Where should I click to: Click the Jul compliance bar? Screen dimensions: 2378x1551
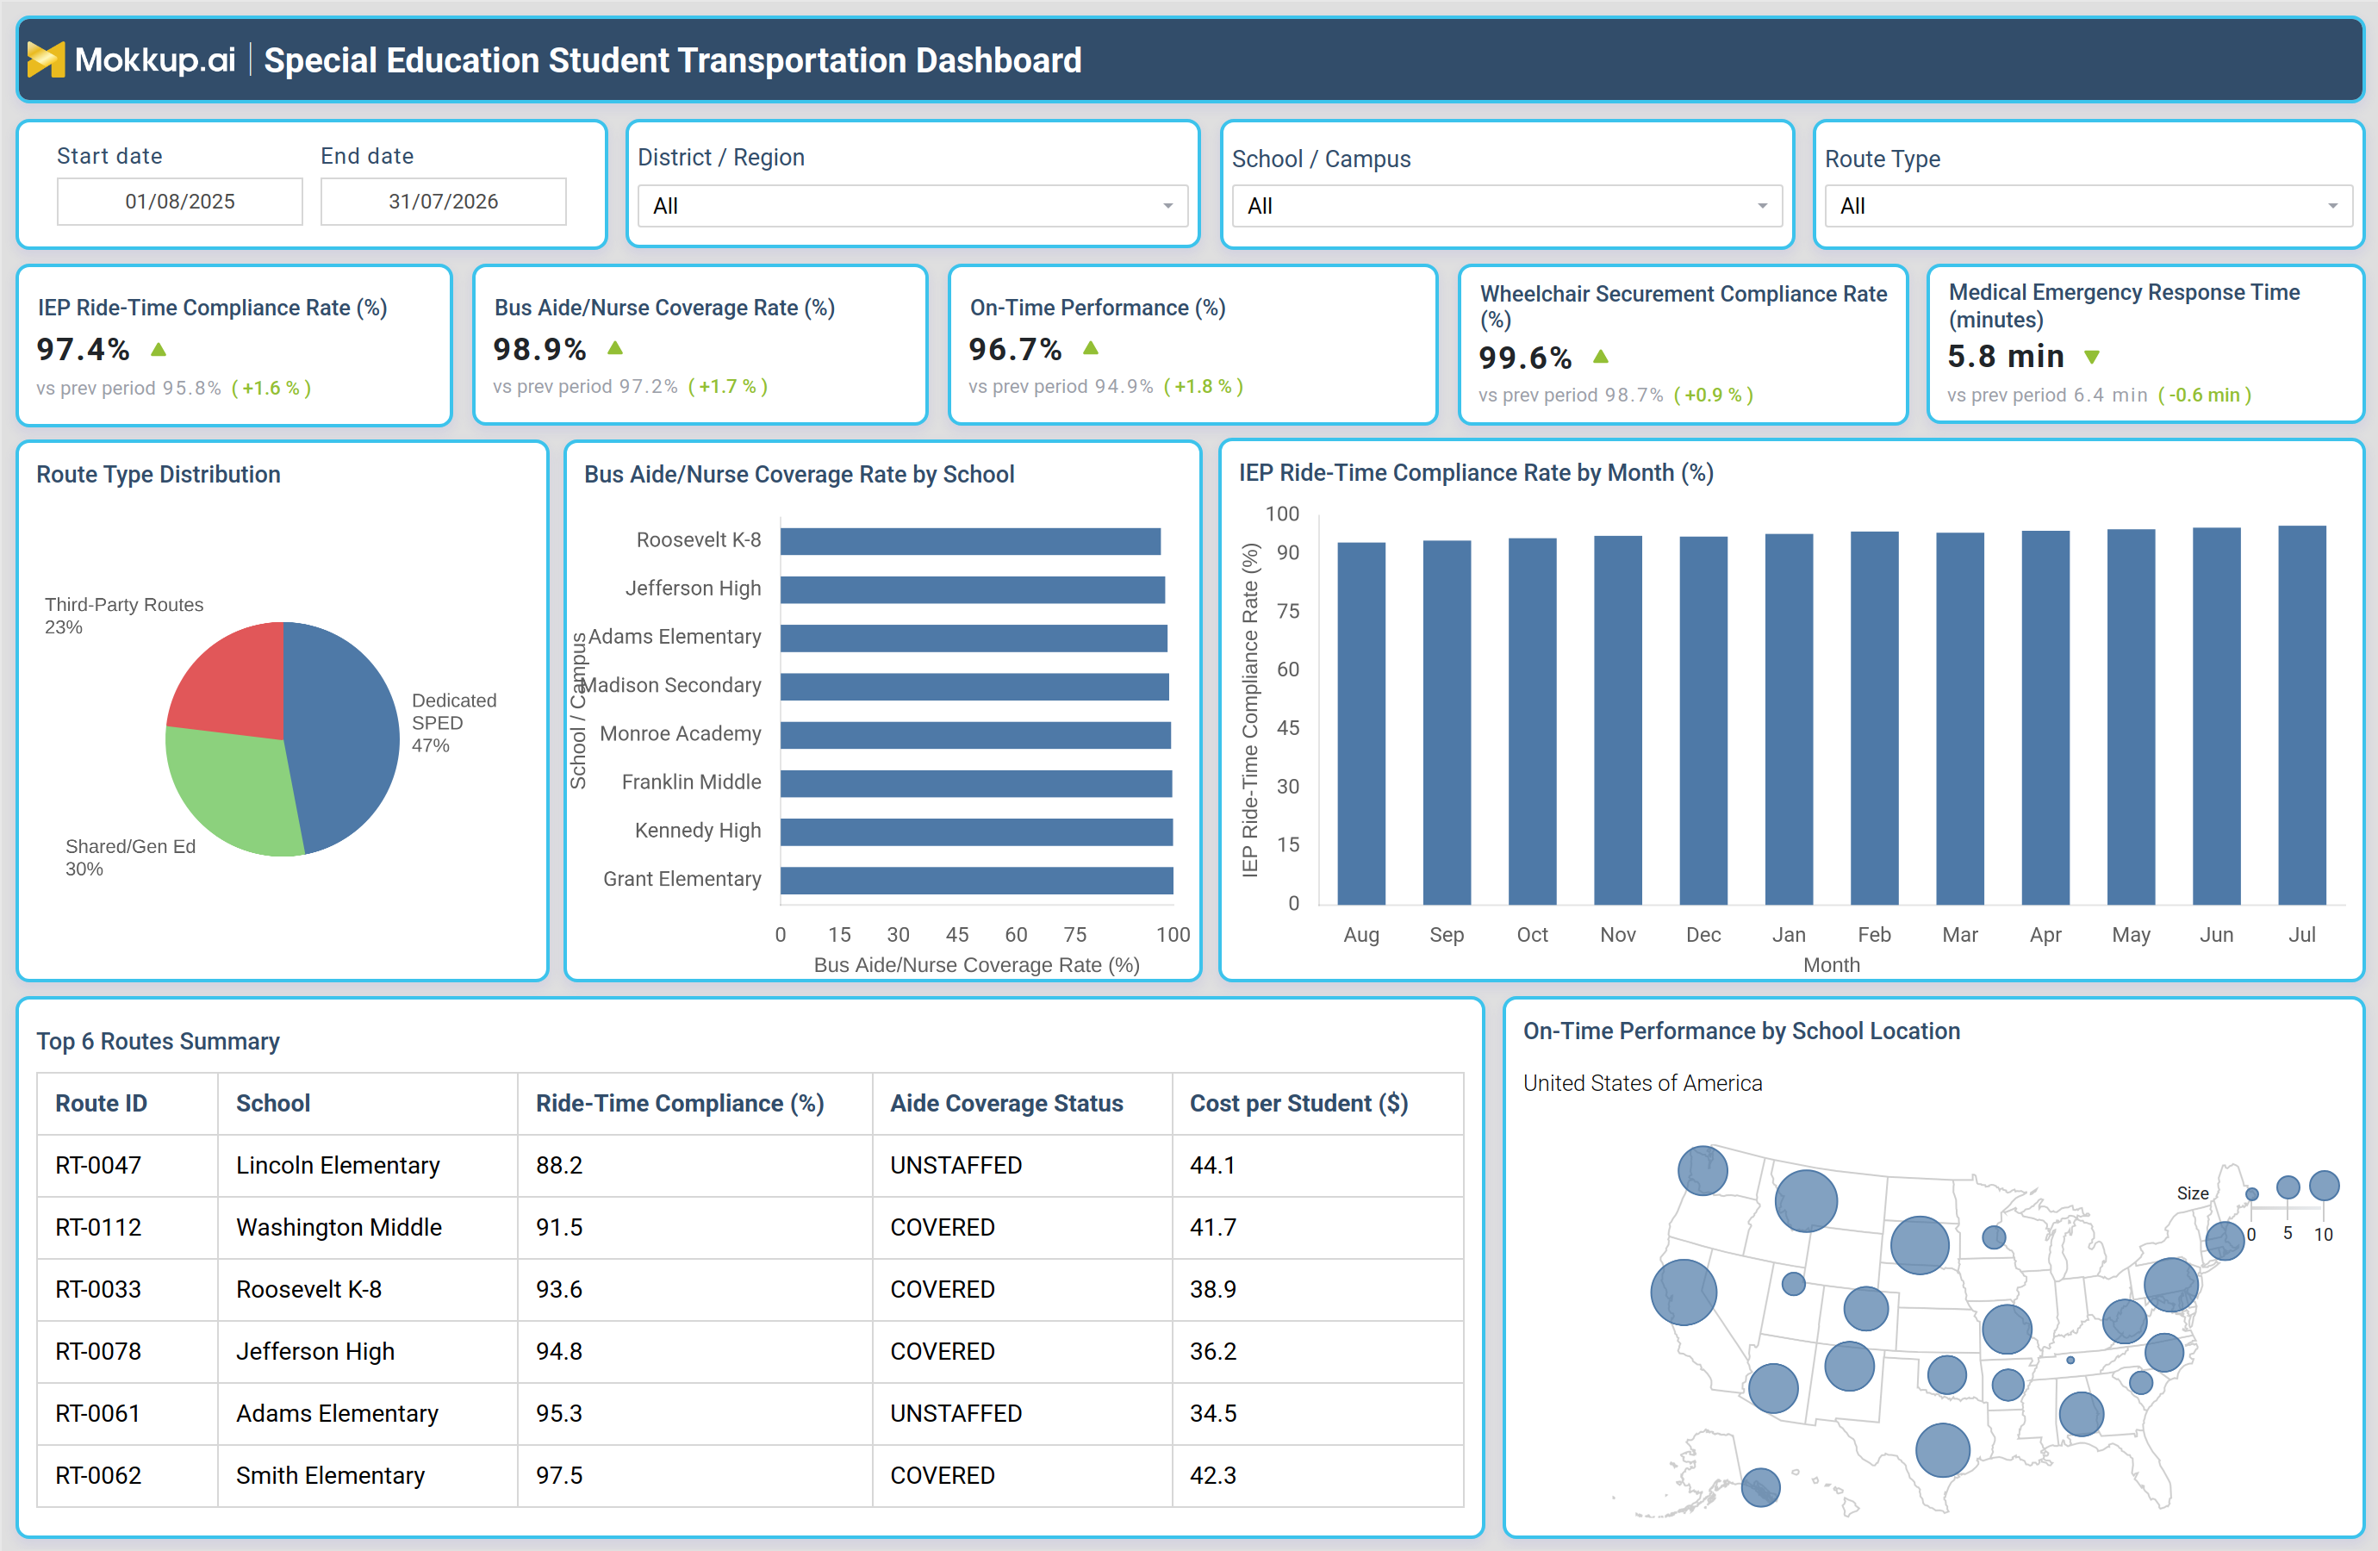(2302, 715)
